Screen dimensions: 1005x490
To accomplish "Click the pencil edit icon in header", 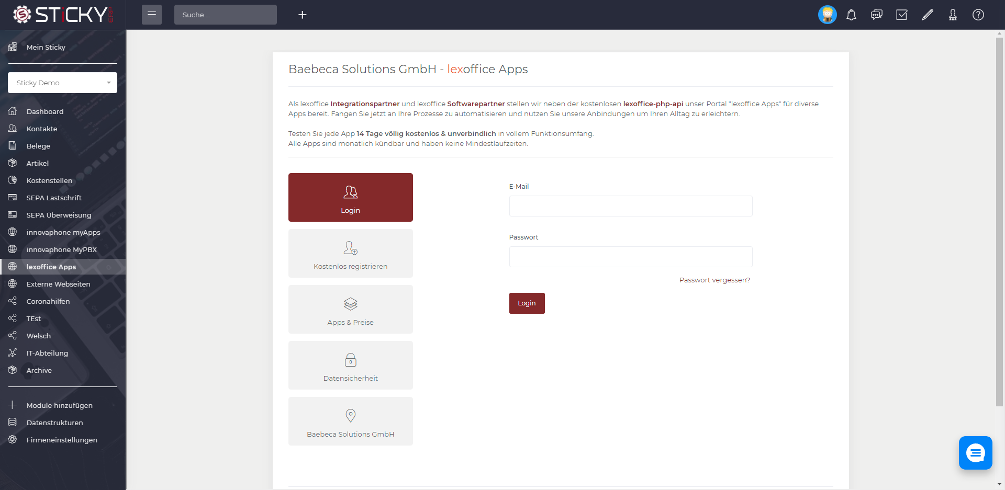I will (x=928, y=15).
